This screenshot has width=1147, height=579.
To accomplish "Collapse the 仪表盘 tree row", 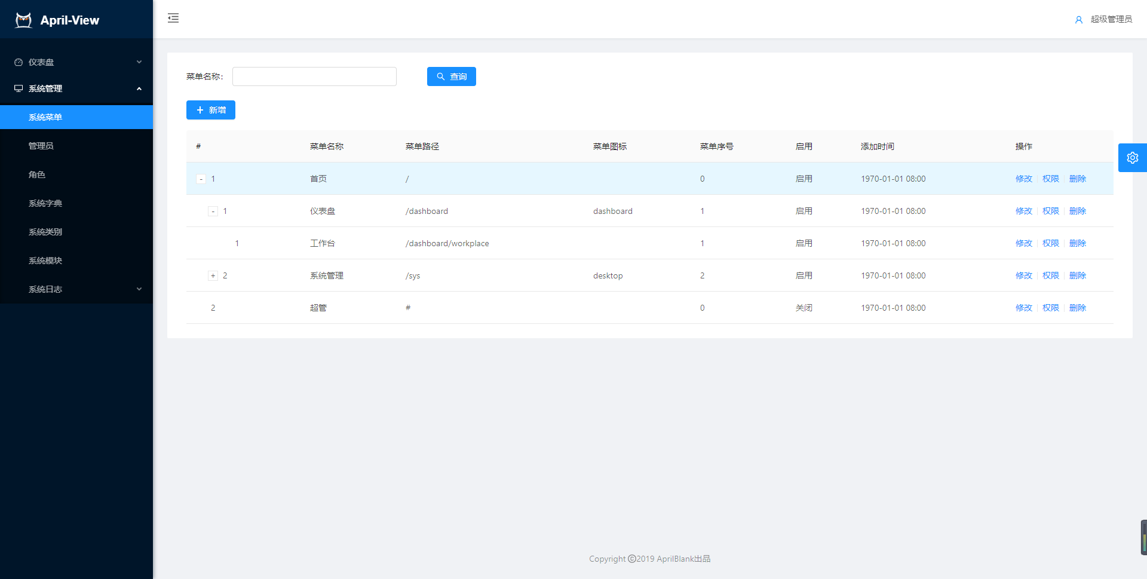I will (x=213, y=212).
